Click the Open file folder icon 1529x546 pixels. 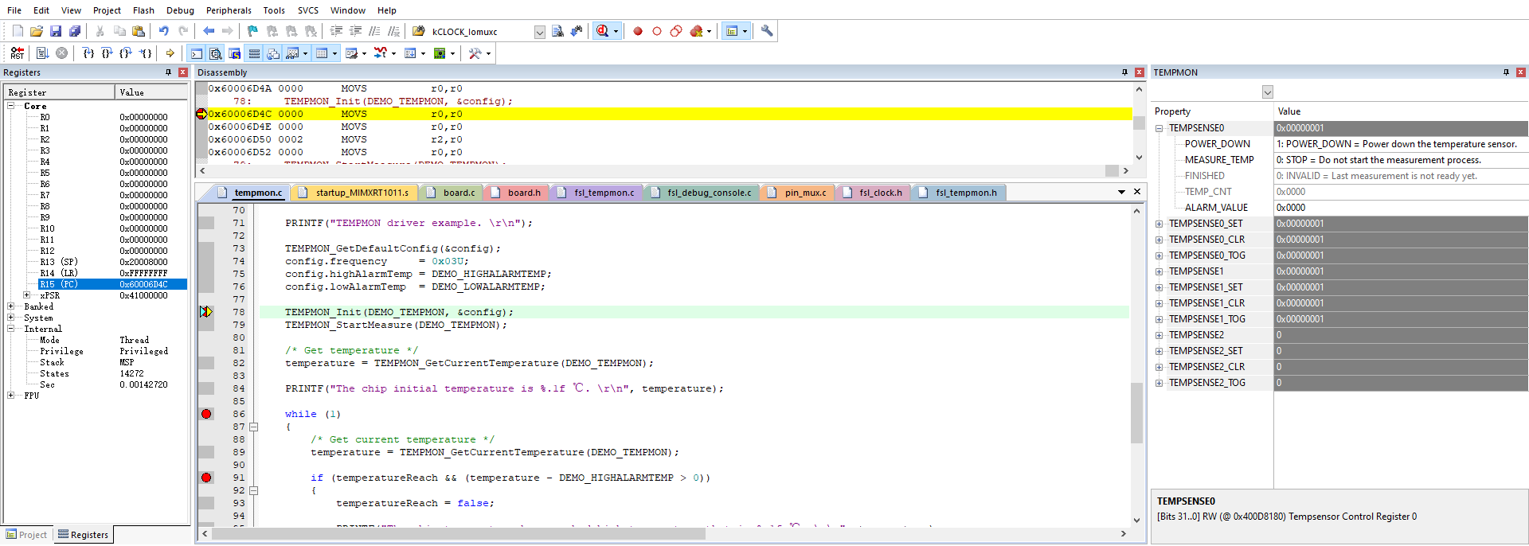pos(37,31)
